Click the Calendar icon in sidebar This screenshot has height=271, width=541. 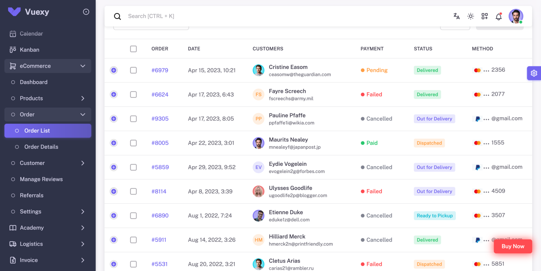[x=13, y=34]
